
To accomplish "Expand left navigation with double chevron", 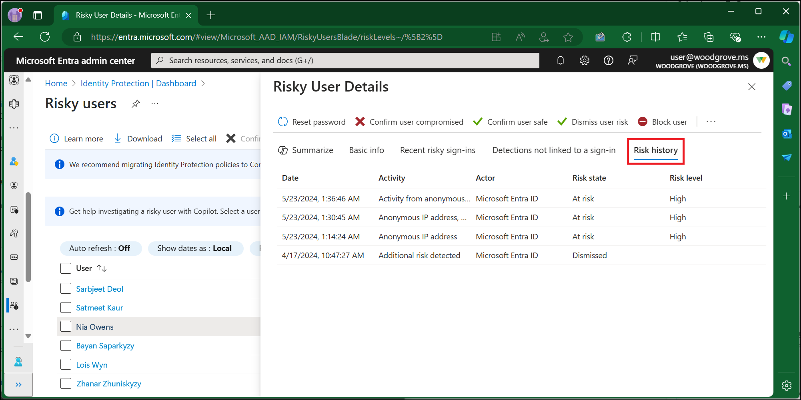I will [18, 385].
